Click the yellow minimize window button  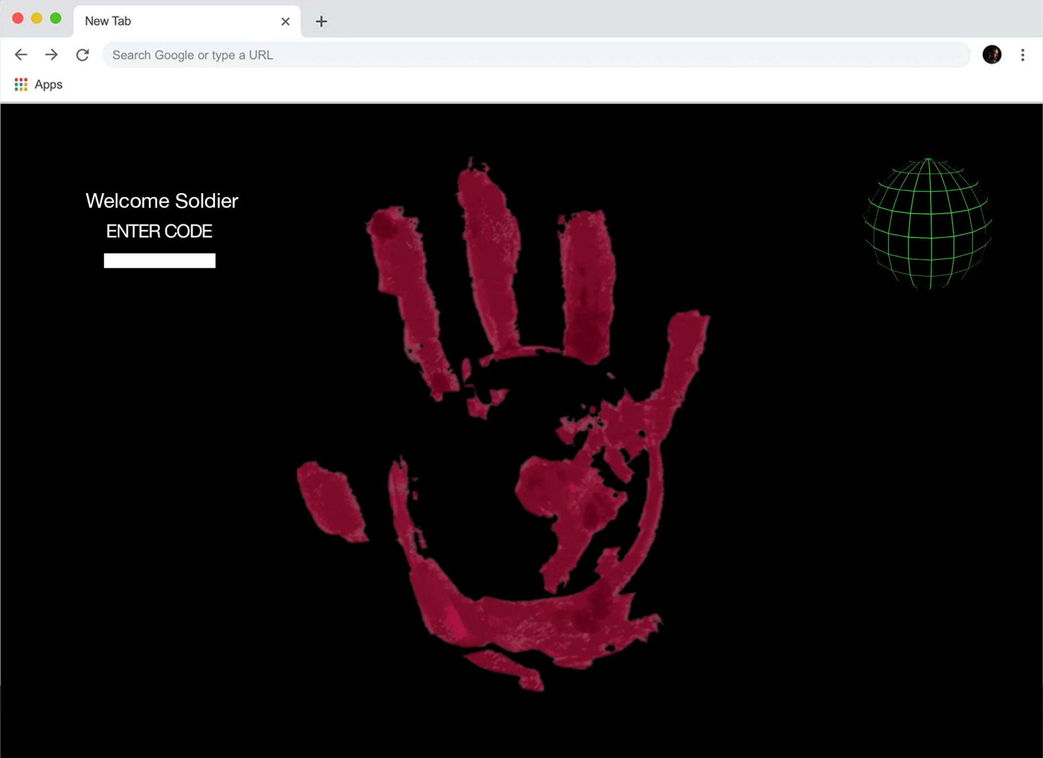(x=36, y=18)
